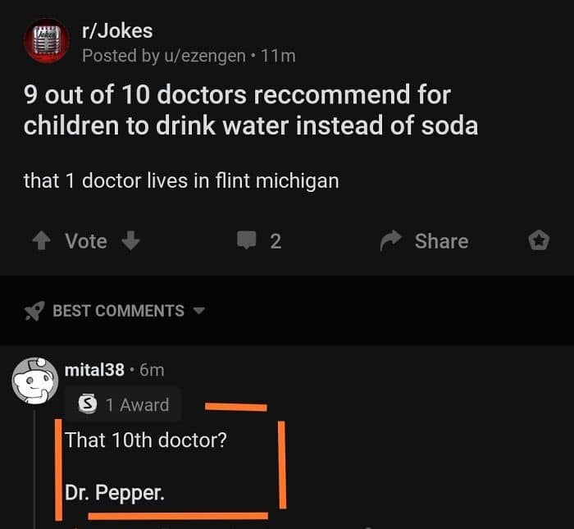Image resolution: width=574 pixels, height=529 pixels.
Task: Open the r/Jokes subreddit avatar
Action: pos(47,41)
